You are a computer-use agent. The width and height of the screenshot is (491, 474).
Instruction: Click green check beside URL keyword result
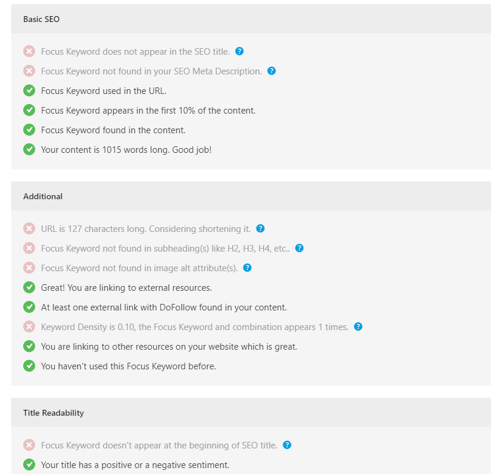pyautogui.click(x=29, y=90)
